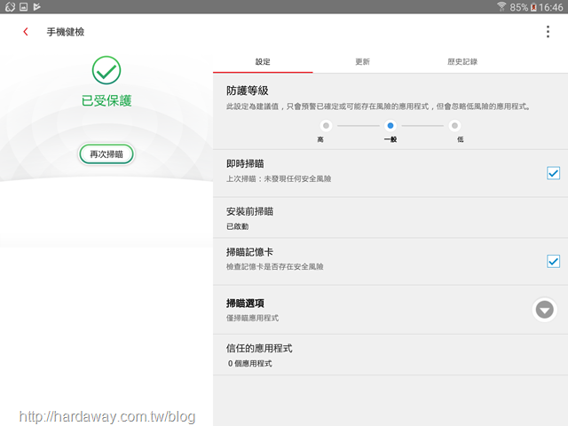Tap the 0 個應用程式 count

pyautogui.click(x=250, y=363)
